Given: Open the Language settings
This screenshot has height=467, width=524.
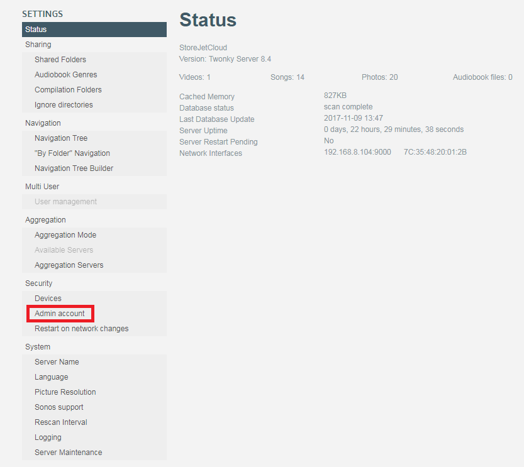Looking at the screenshot, I should pos(51,376).
